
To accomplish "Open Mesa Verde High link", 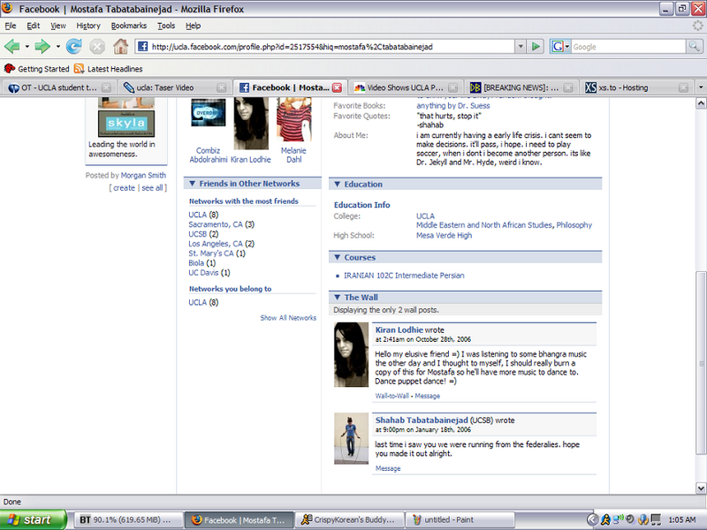I will (444, 235).
